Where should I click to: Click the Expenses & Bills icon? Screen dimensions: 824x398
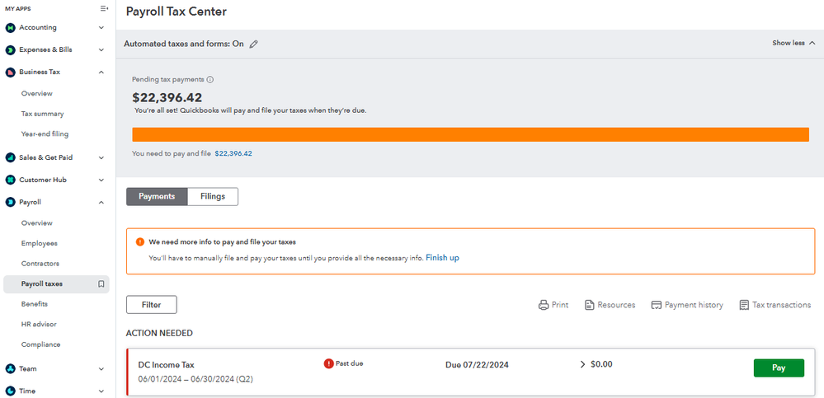click(x=10, y=49)
